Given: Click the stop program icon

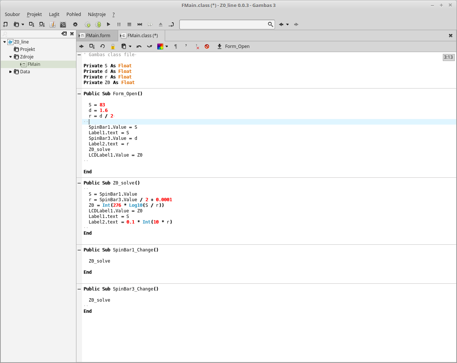Looking at the screenshot, I should 129,25.
